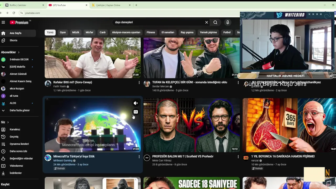The image size is (336, 189).
Task: Open the ali tuna subscription
Action: (x=18, y=96)
